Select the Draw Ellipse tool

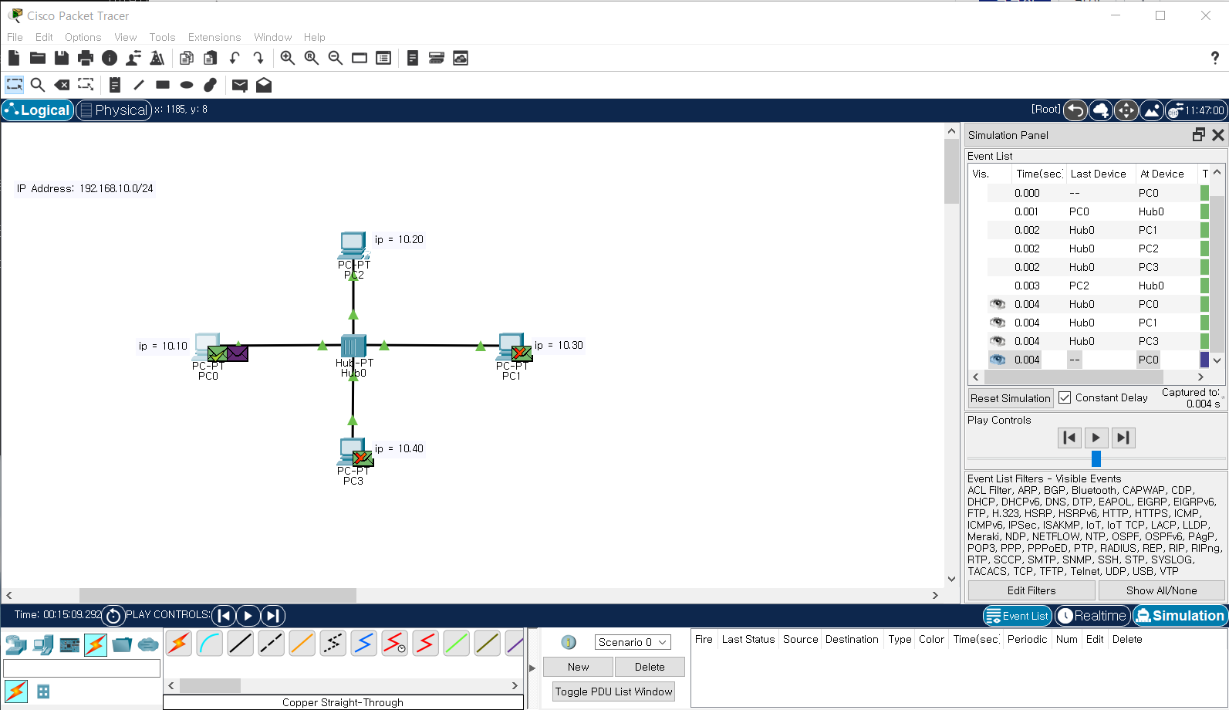coord(187,85)
